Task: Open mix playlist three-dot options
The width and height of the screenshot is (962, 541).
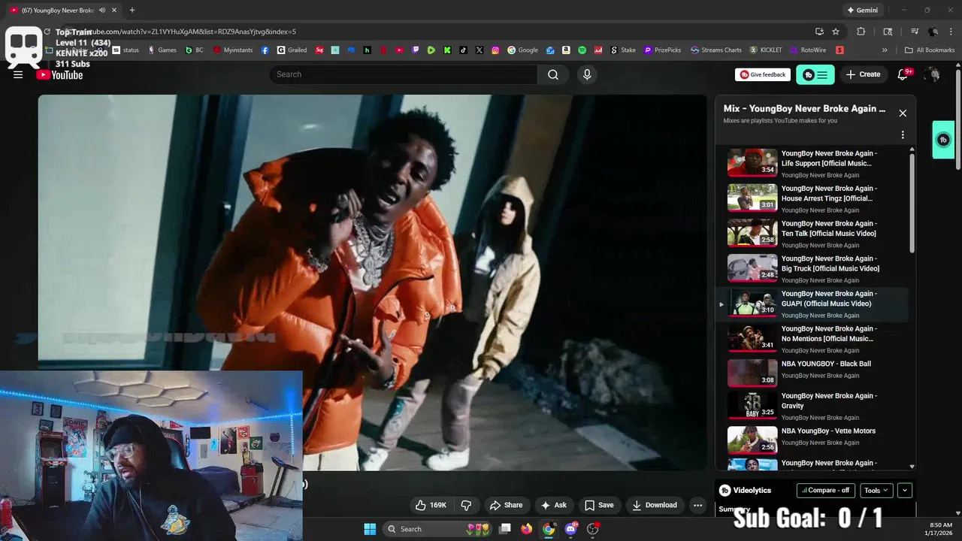Action: point(903,135)
